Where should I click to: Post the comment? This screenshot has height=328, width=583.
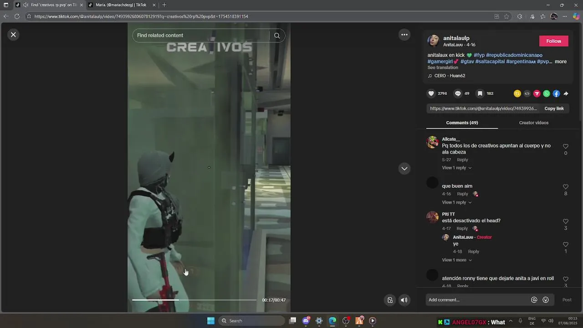[x=567, y=300]
